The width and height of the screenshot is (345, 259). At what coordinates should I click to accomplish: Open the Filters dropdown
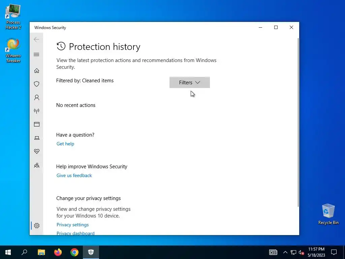[190, 82]
